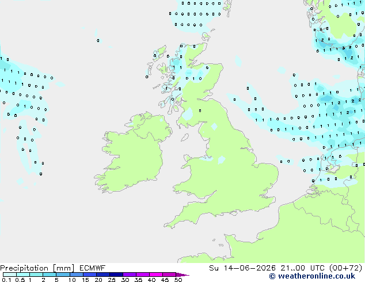Select legend swatch between 20 and 25
Screen dimensions: 365x282
tap(103, 275)
